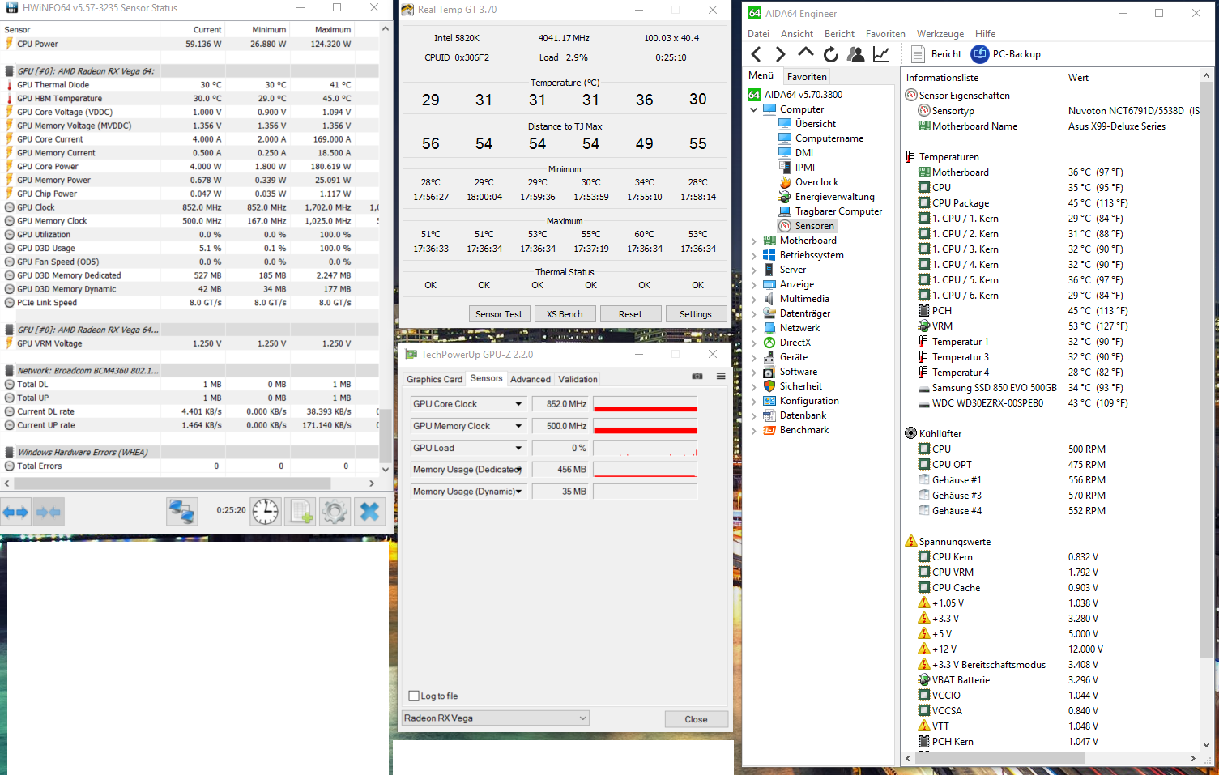Expand Netzwerk node in AIDA64 tree
This screenshot has height=775, width=1219.
754,328
